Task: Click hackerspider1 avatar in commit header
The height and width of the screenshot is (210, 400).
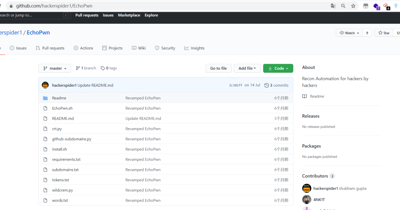Action: (45, 85)
